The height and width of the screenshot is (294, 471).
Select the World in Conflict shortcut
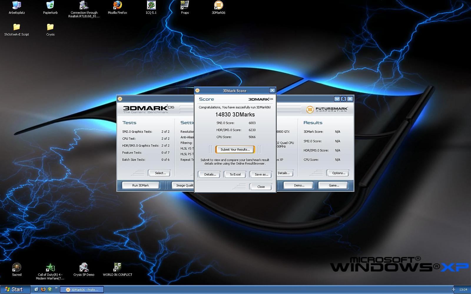[117, 267]
